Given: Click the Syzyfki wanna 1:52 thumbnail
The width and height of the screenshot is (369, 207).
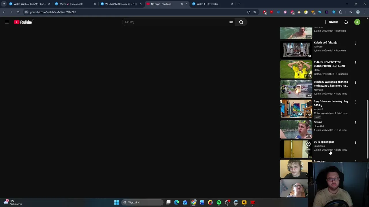Looking at the screenshot, I should [296, 109].
